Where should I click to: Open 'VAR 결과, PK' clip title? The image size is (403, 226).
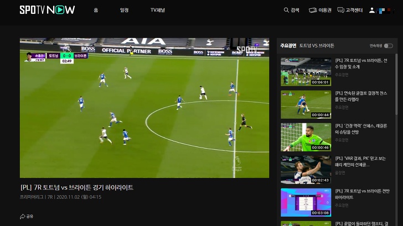[360, 161]
